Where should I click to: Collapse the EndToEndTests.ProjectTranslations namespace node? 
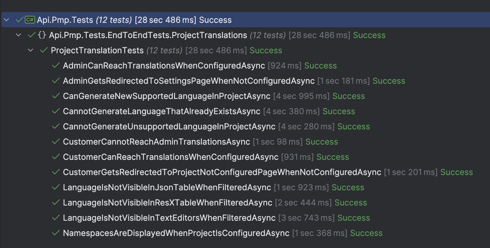click(x=18, y=35)
